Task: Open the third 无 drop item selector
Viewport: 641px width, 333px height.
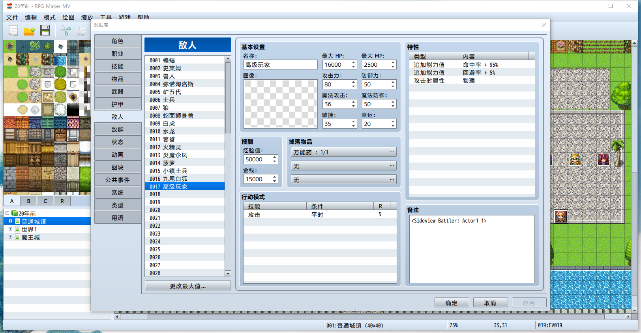Action: tap(343, 180)
